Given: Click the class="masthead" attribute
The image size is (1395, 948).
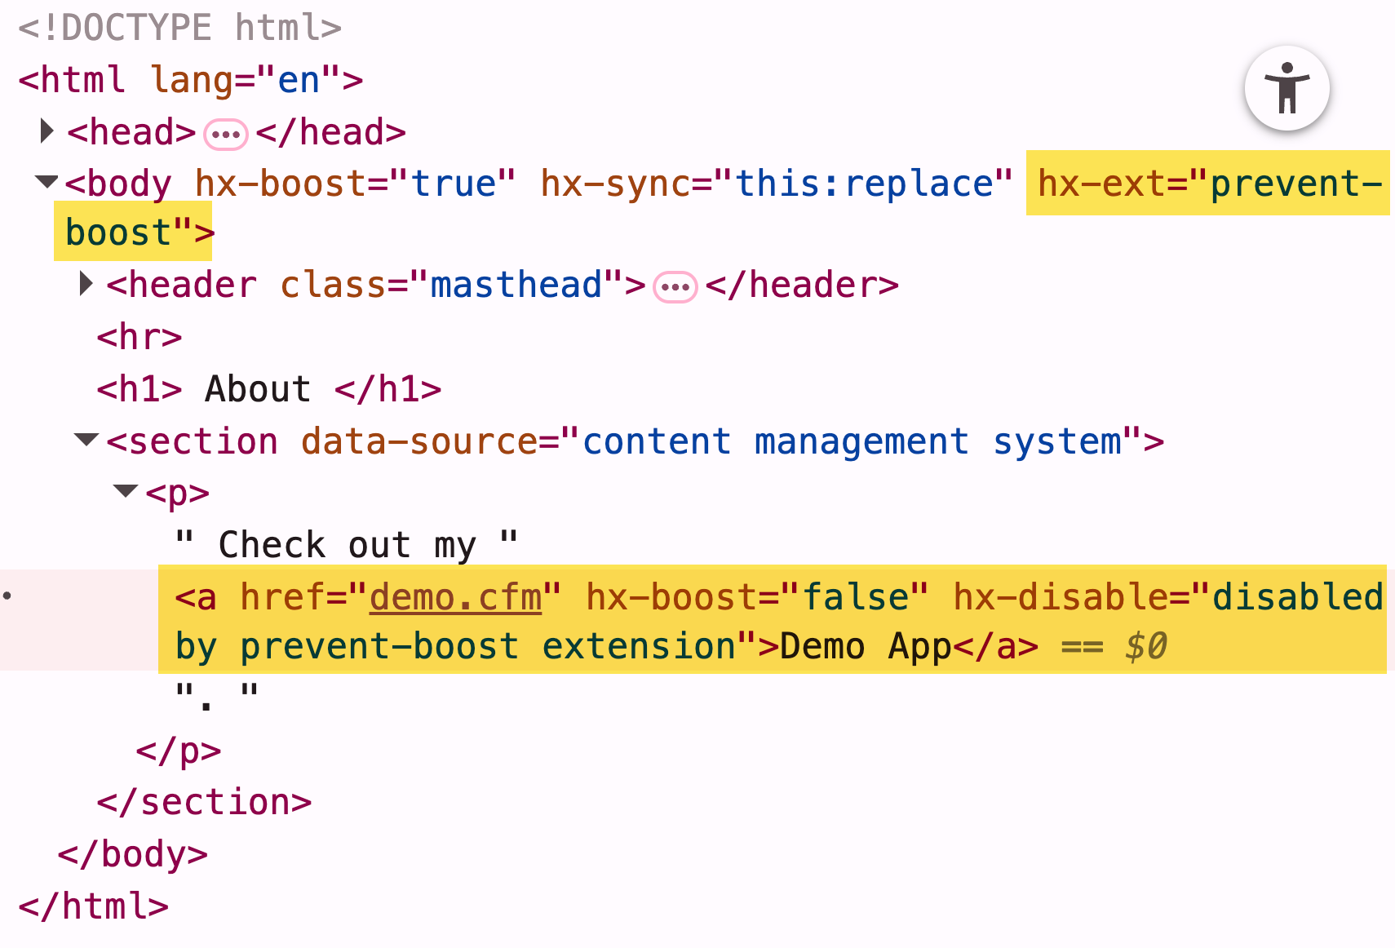Looking at the screenshot, I should click(x=453, y=285).
